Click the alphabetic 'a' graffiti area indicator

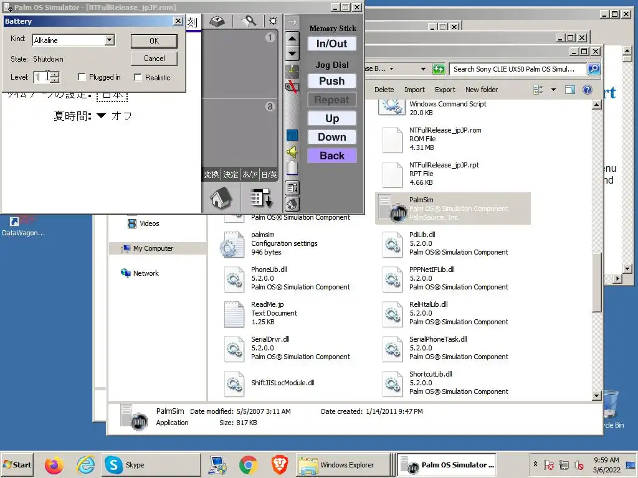pos(270,106)
